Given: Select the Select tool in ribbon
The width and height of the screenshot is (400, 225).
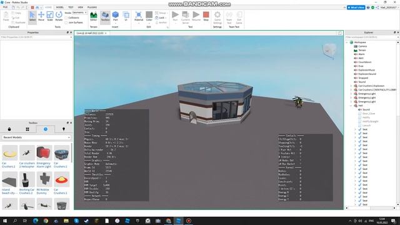Looking at the screenshot, I should (x=32, y=17).
